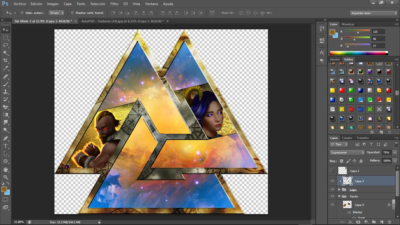Select the Pen tool

6,138
